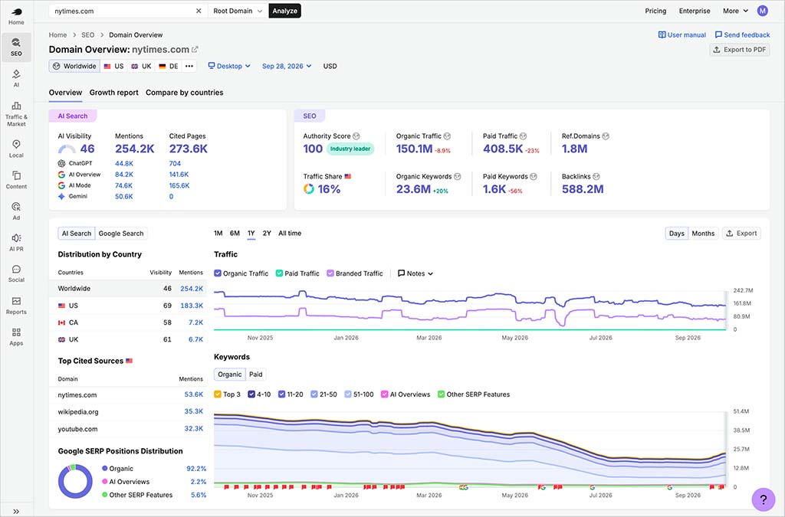The width and height of the screenshot is (785, 517).
Task: Open the Root Domain dropdown
Action: tap(238, 11)
